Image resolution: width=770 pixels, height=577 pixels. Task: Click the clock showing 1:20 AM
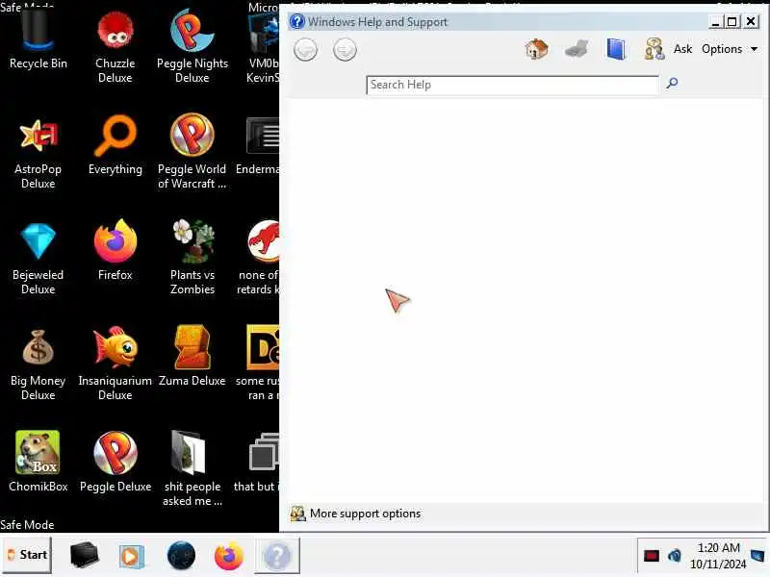coord(718,556)
